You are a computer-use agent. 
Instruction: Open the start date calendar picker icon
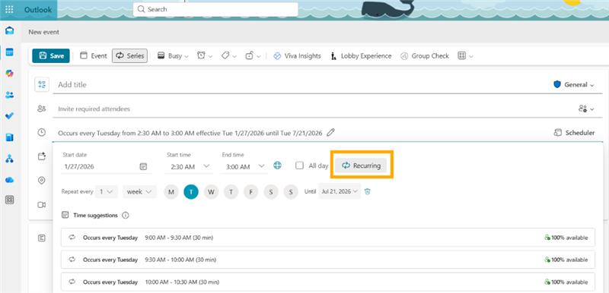coord(143,167)
